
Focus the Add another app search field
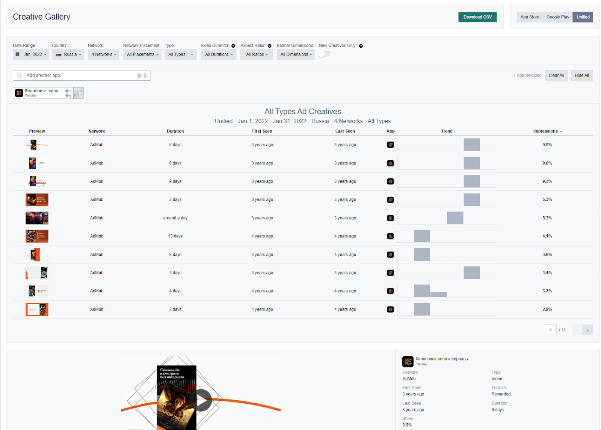[82, 75]
